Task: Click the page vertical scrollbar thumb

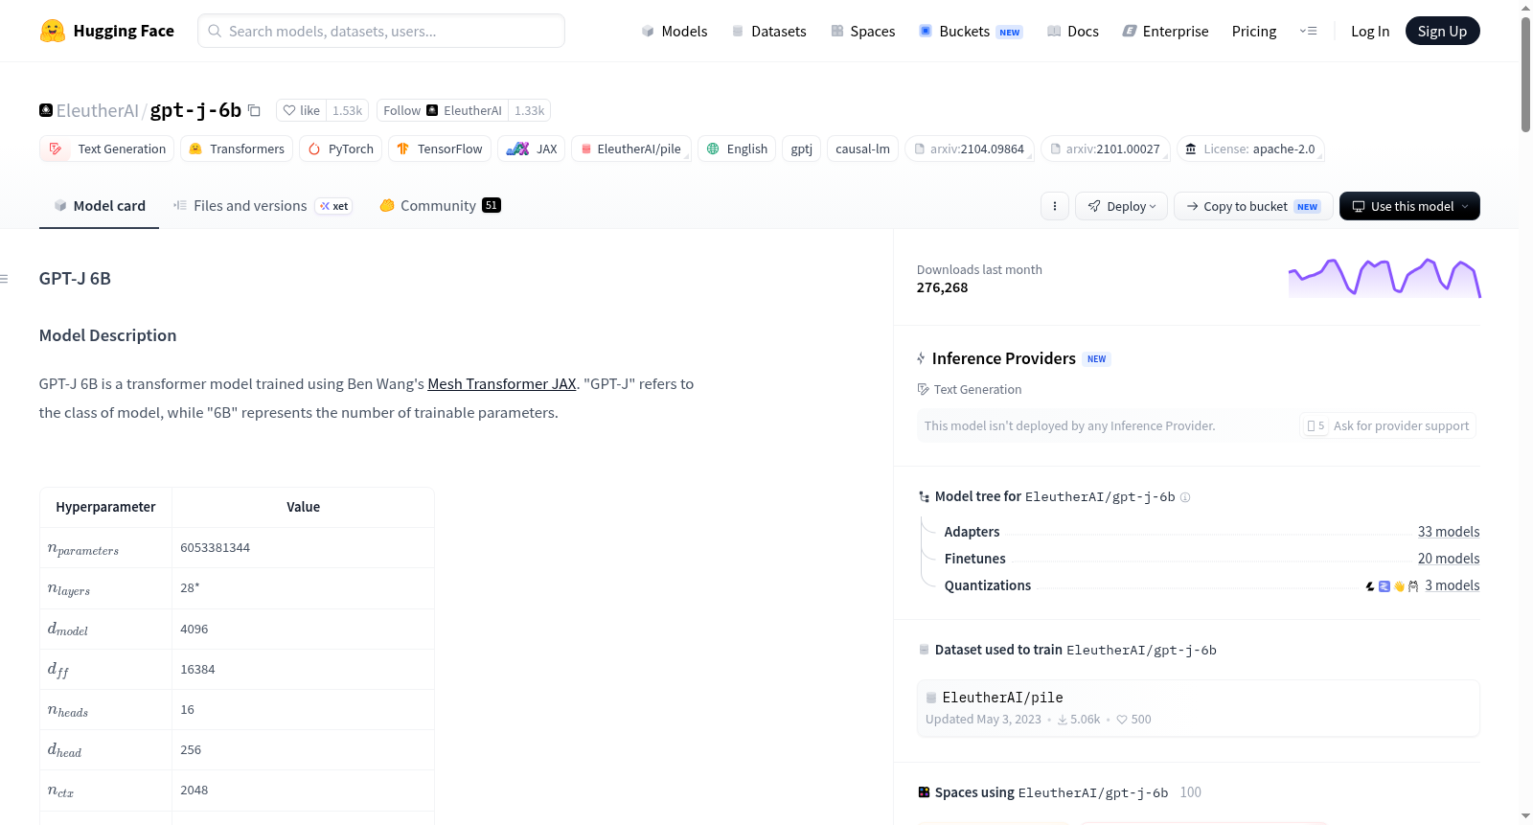Action: point(1525,74)
